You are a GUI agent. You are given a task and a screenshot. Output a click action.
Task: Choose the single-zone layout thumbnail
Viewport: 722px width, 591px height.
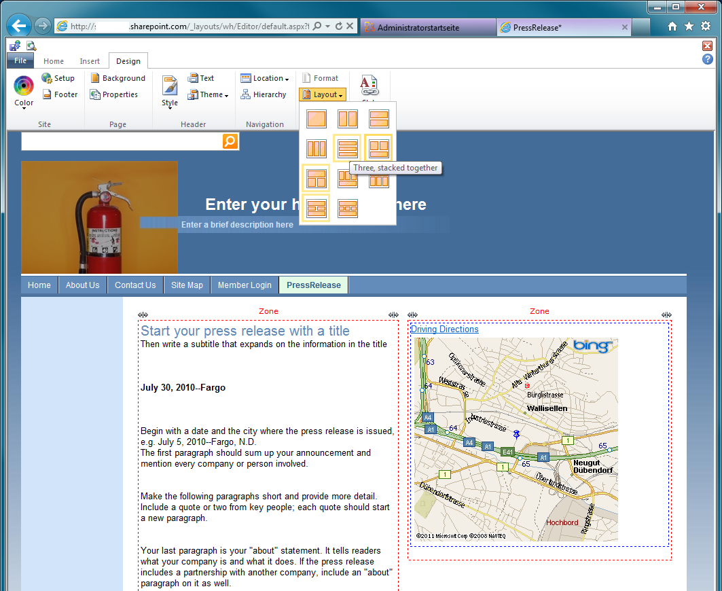(316, 119)
